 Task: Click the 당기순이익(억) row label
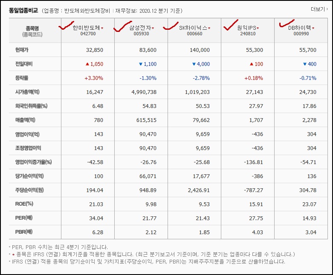coord(29,176)
